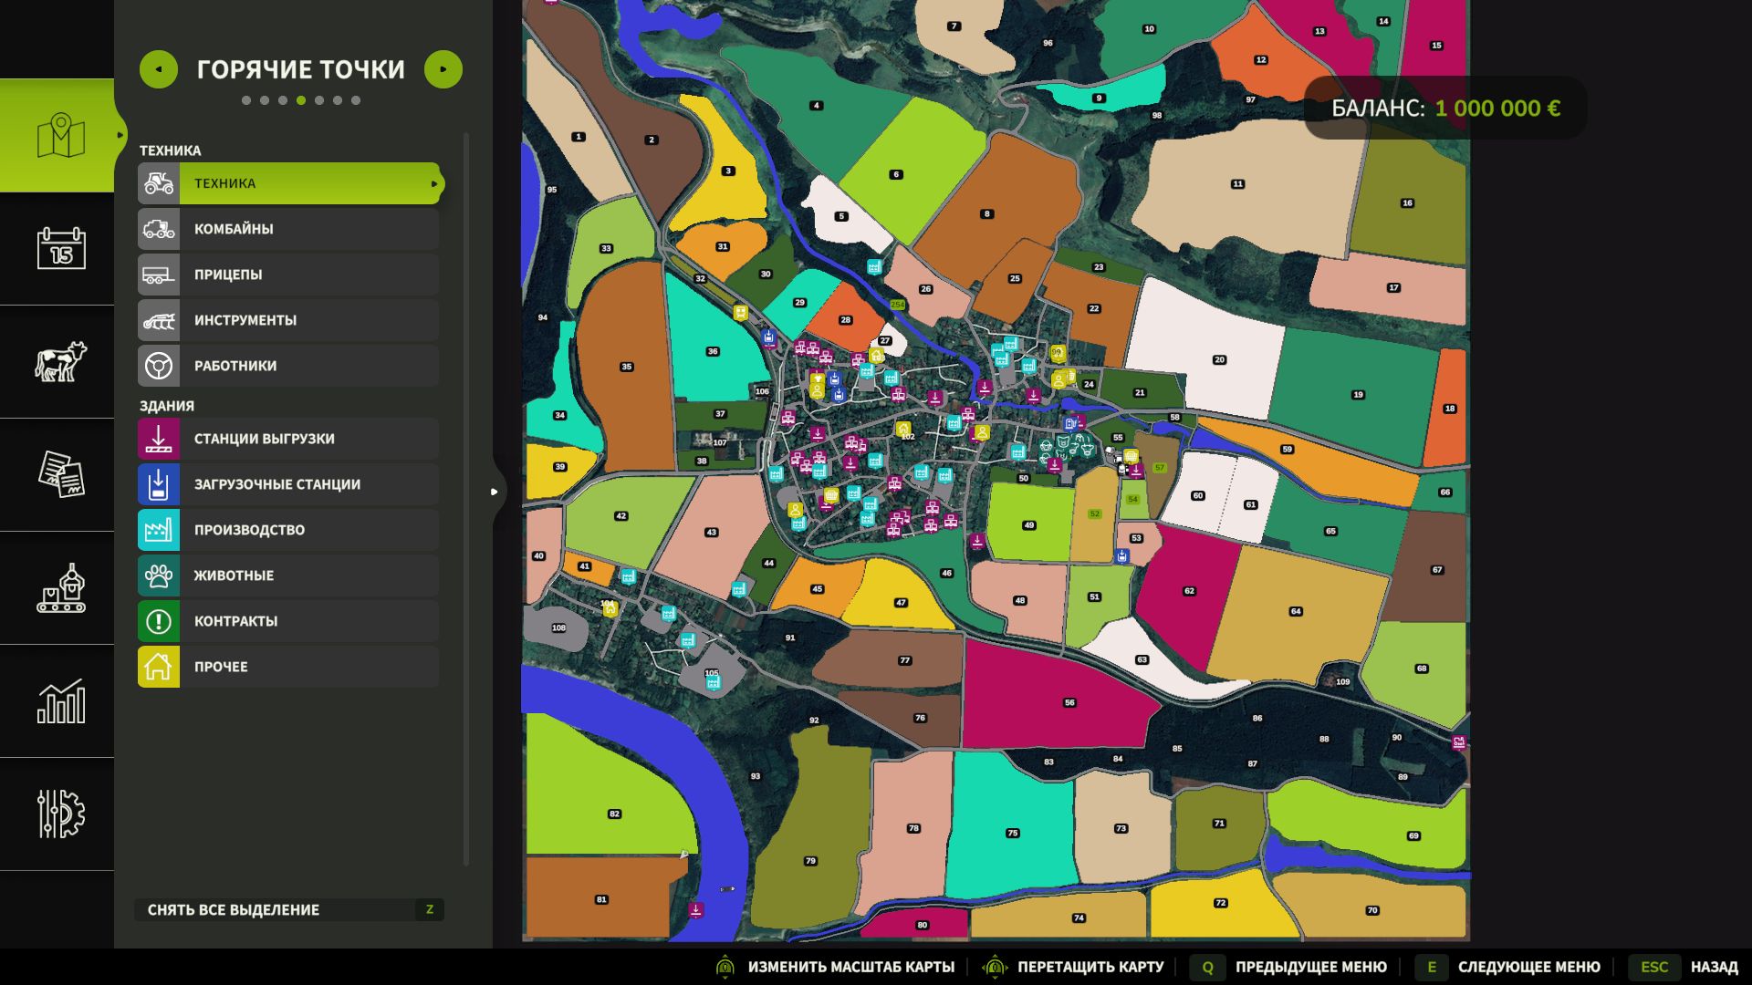Open the statistics chart sidebar icon
Viewport: 1752px width, 985px height.
pos(60,700)
